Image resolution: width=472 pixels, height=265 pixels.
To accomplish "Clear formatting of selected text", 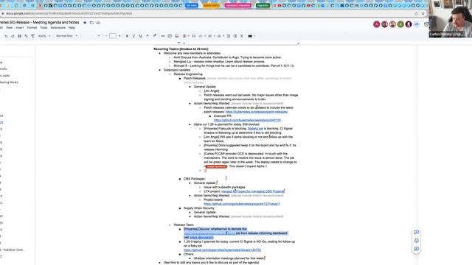I will click(242, 36).
